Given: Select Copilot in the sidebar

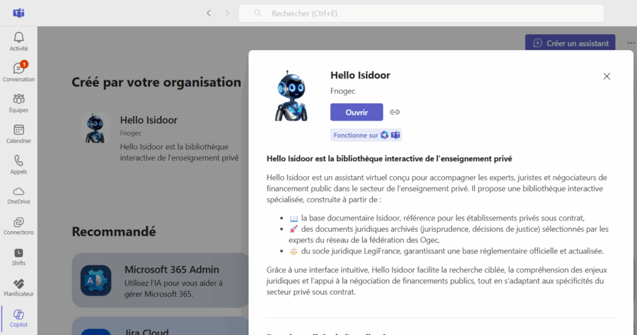Looking at the screenshot, I should (19, 318).
